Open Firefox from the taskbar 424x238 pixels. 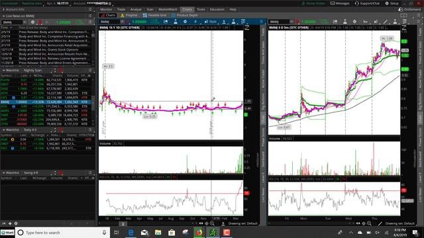199,233
